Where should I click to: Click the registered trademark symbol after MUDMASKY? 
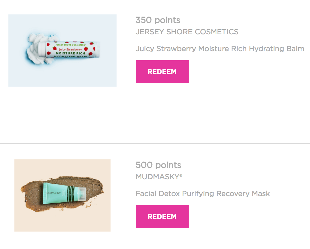(x=181, y=175)
